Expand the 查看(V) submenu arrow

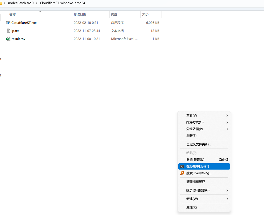(227, 116)
